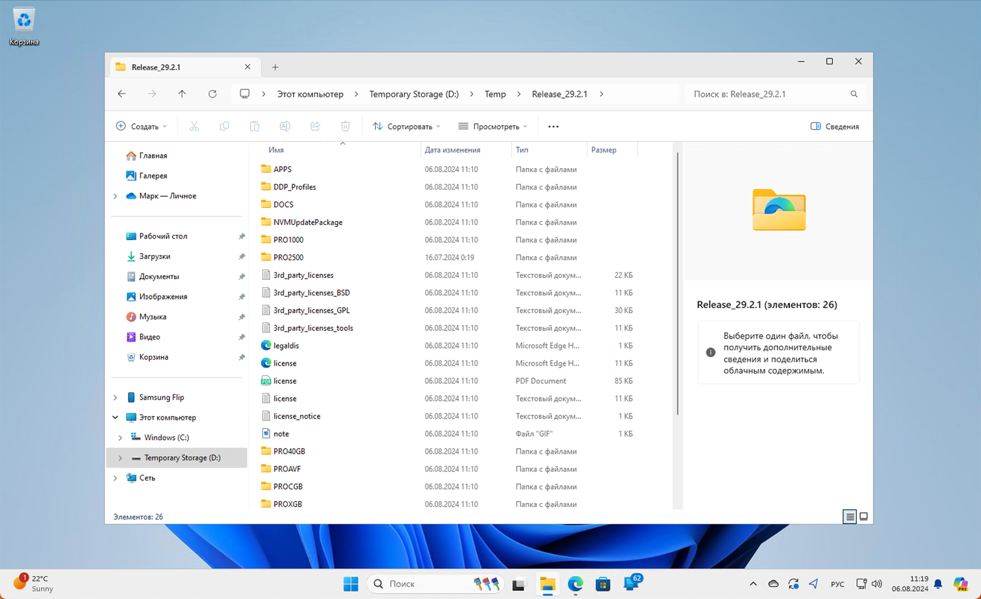
Task: Open Microsoft Store from taskbar
Action: coord(603,584)
